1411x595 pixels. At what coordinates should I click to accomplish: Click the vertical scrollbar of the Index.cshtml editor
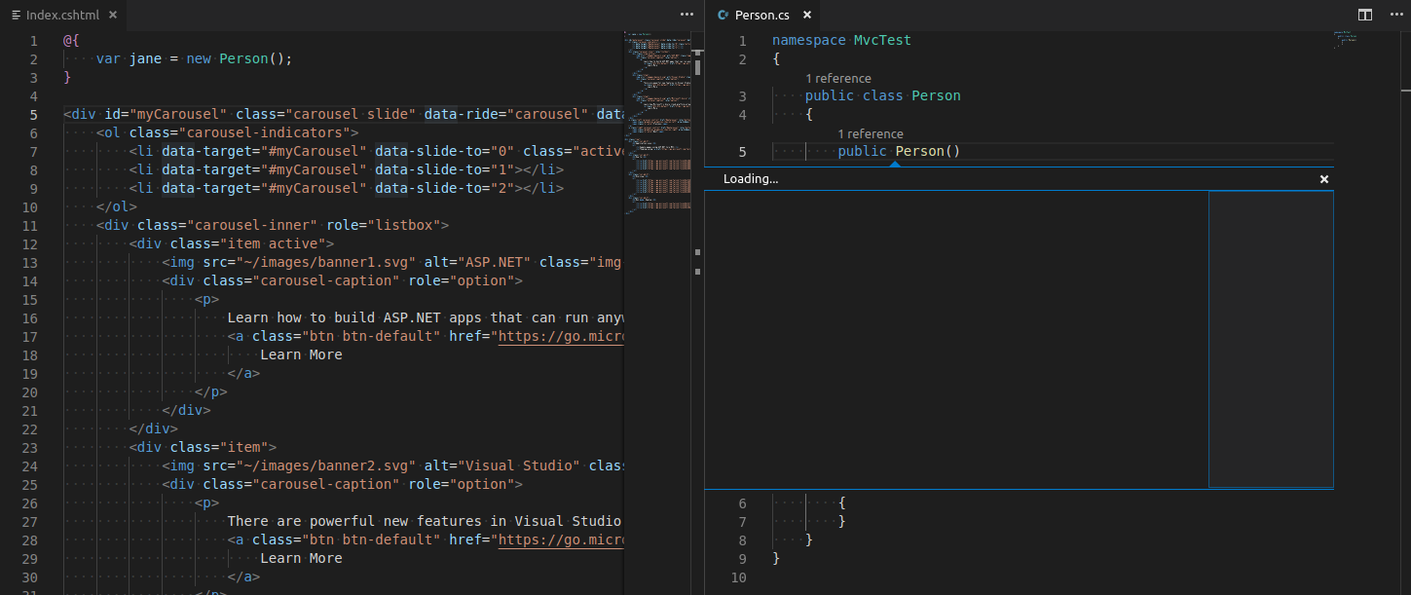click(x=697, y=68)
